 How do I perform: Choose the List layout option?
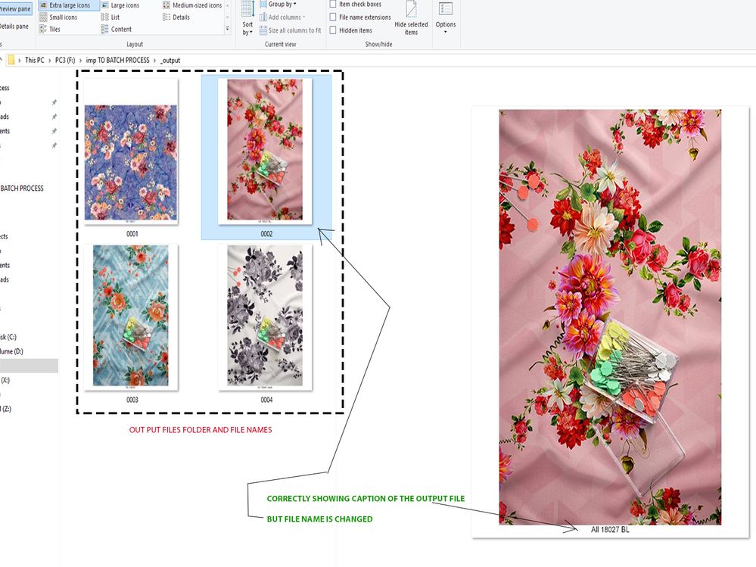click(x=110, y=17)
